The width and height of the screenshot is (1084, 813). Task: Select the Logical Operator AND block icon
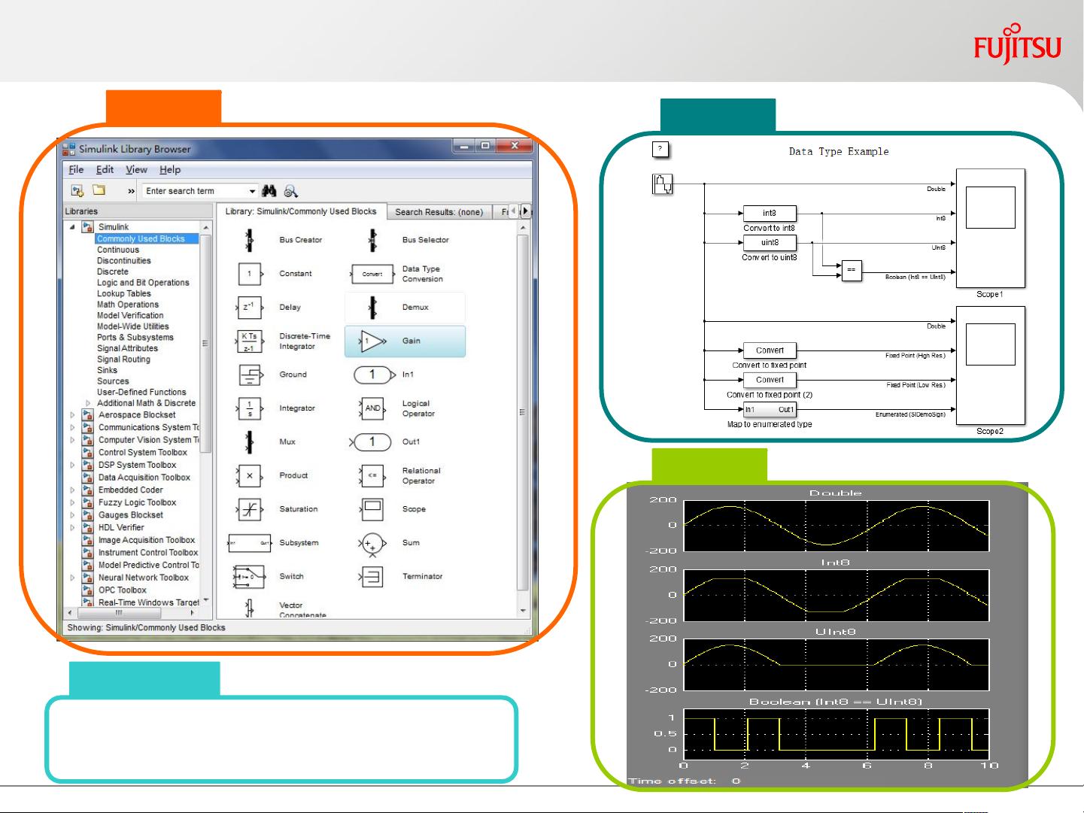(x=372, y=408)
